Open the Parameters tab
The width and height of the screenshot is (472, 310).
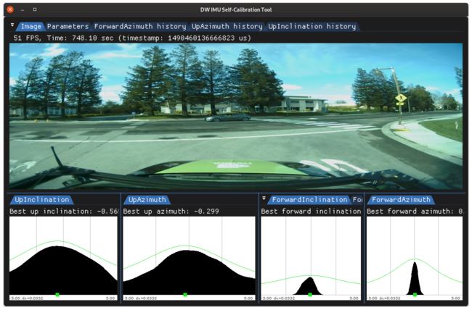tap(68, 26)
